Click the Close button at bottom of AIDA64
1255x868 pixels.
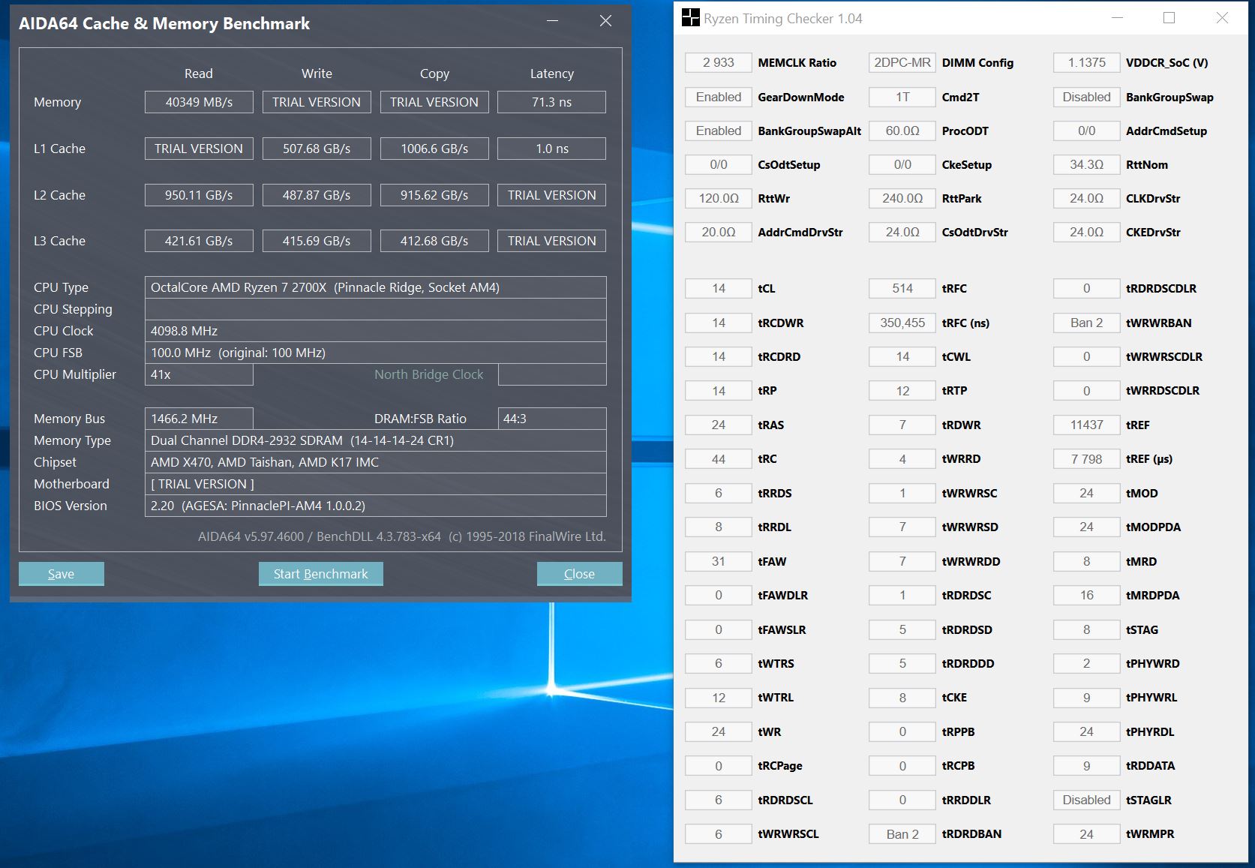tap(580, 574)
